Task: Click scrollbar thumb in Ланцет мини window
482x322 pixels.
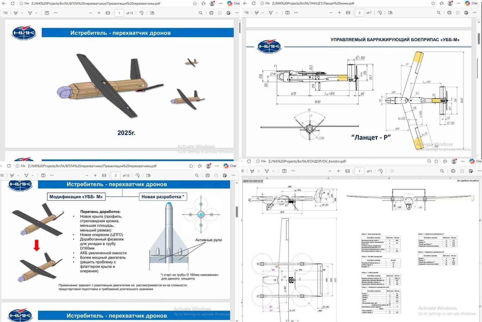Action: [479, 38]
